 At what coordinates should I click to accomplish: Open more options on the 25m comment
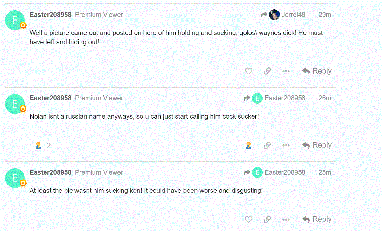(286, 220)
